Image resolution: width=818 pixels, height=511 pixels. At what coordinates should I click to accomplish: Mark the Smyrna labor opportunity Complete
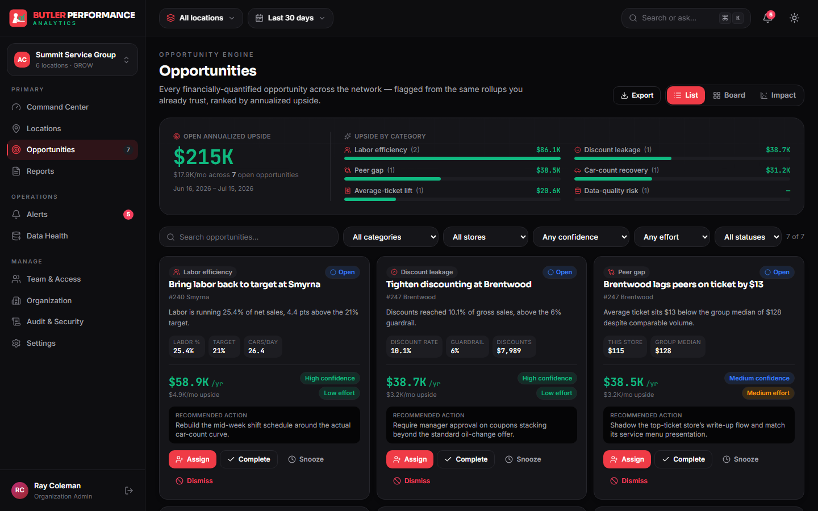tap(249, 459)
